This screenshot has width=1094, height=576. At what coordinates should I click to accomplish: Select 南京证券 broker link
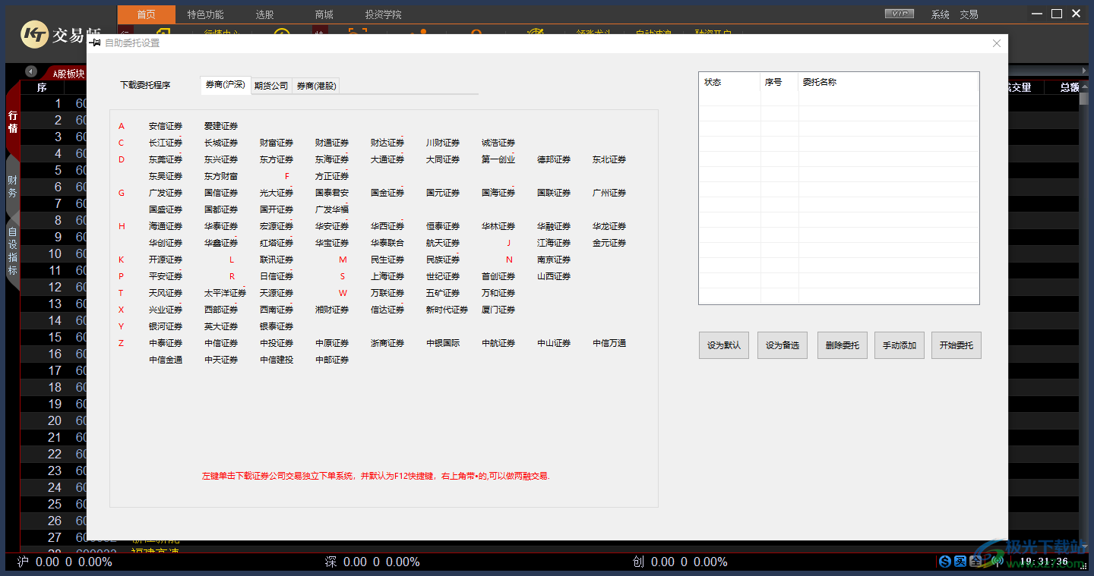pyautogui.click(x=554, y=260)
